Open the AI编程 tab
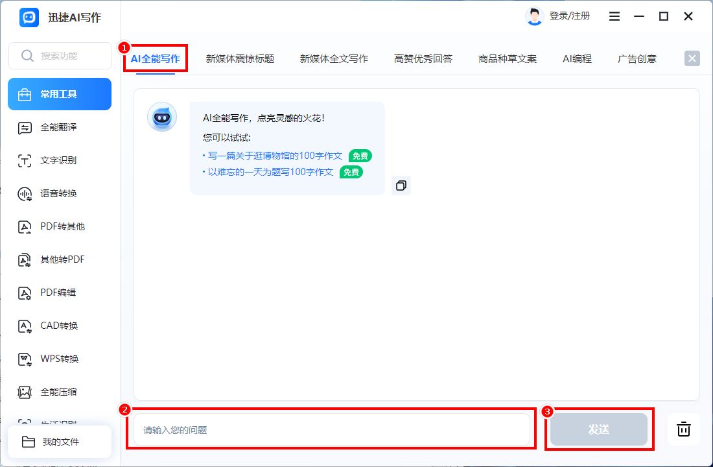The image size is (713, 467). tap(577, 59)
